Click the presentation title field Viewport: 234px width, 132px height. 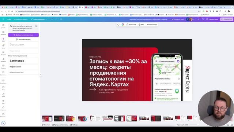[x=148, y=19]
